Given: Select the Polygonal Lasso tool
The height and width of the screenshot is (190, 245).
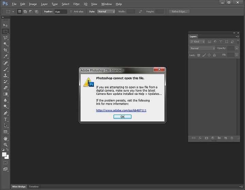Looking at the screenshot, I should tap(5, 38).
